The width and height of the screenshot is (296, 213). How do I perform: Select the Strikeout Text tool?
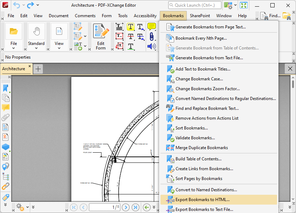point(131,36)
